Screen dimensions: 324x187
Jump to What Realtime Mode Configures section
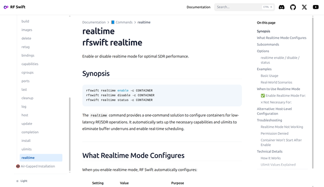point(281,38)
